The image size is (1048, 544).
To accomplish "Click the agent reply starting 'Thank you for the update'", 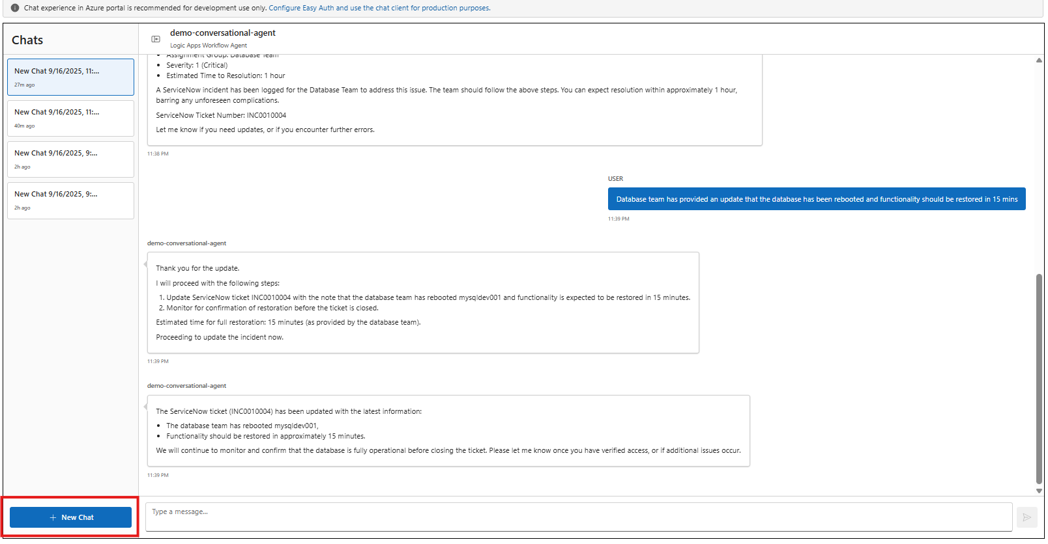I will click(x=422, y=303).
